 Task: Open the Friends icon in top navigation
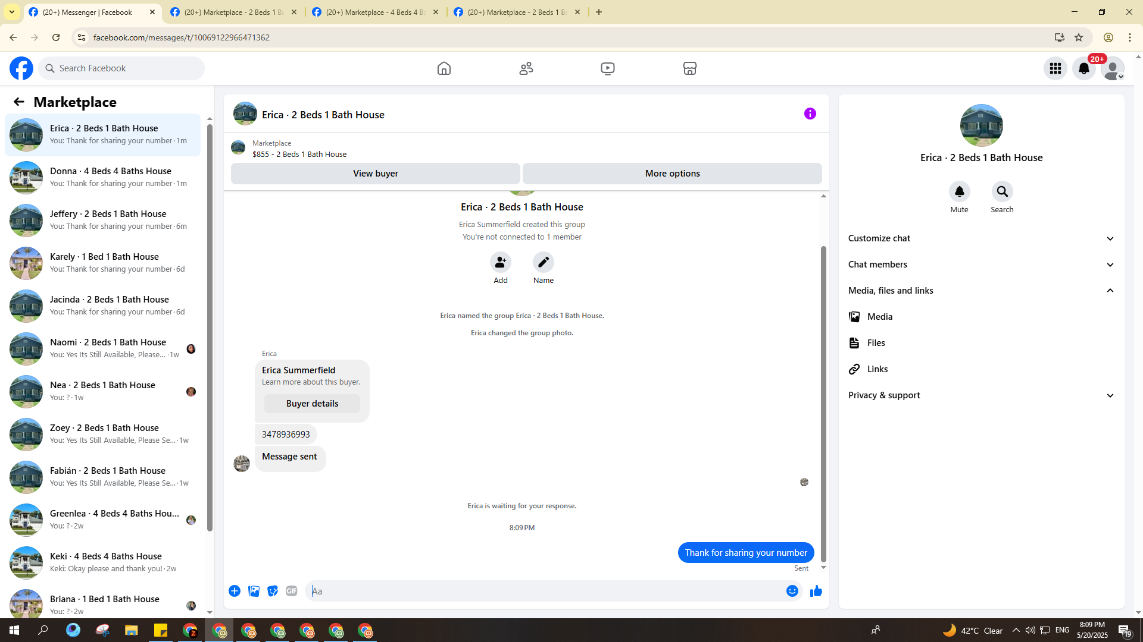[x=526, y=68]
